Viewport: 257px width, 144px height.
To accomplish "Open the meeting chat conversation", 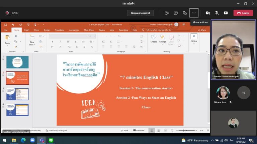I will point(176,13).
